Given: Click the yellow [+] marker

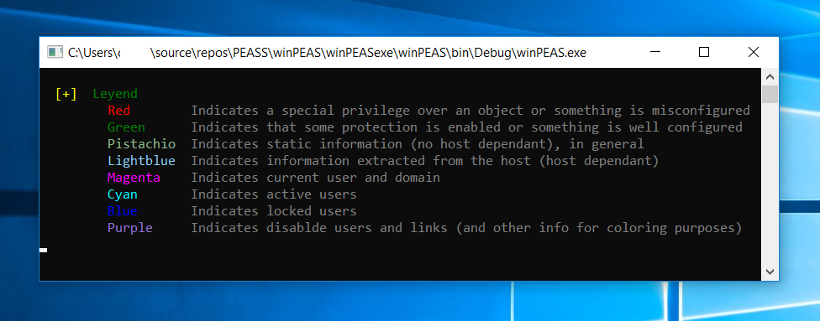Looking at the screenshot, I should tap(66, 94).
